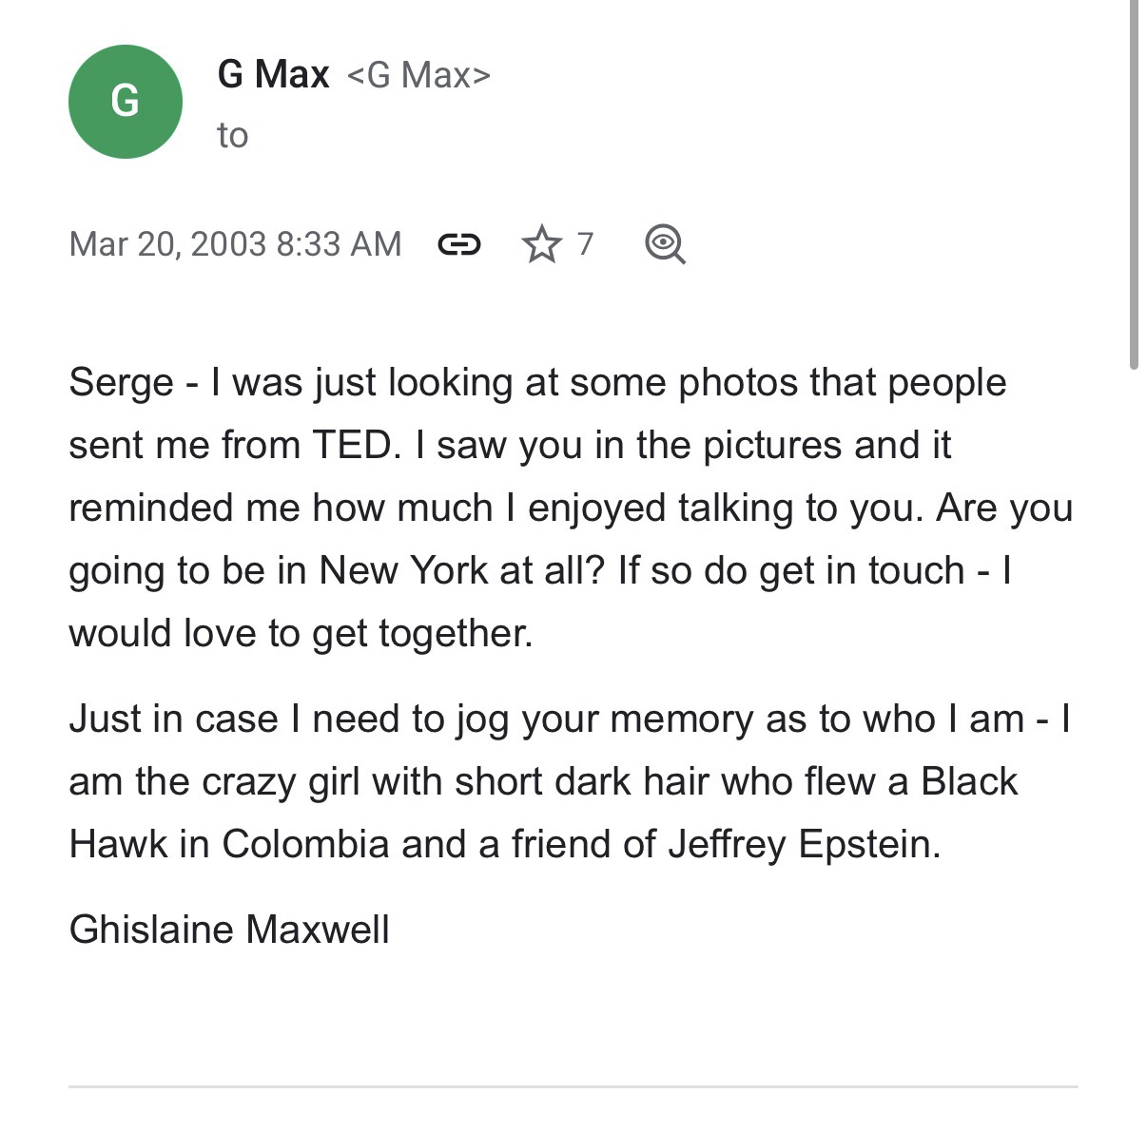The width and height of the screenshot is (1147, 1132).
Task: Click the <G Max> sender address
Action: (418, 75)
